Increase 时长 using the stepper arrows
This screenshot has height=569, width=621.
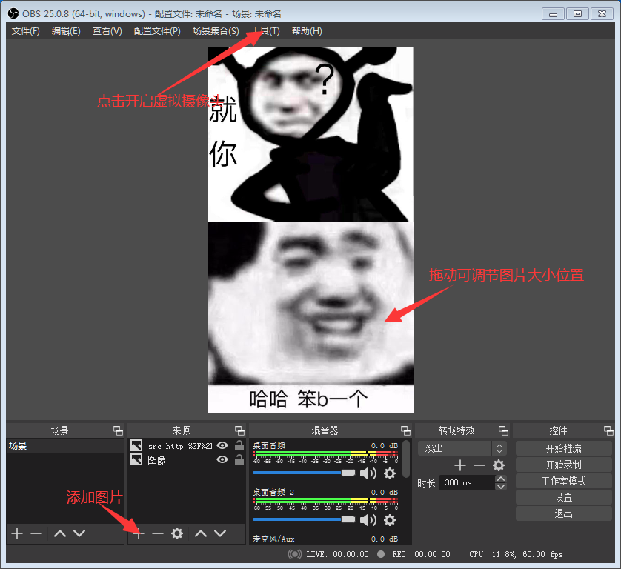502,479
